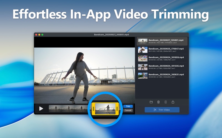
Task: Click the right yellow trim handle
Action: 117,109
